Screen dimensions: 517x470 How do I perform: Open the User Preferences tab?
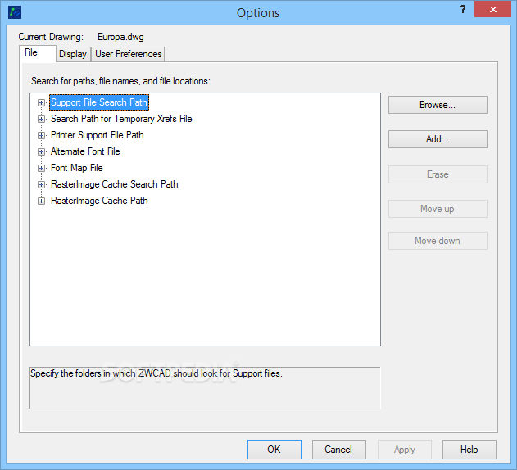(x=129, y=54)
